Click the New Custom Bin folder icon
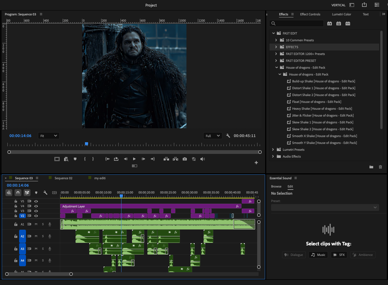The width and height of the screenshot is (388, 285). pos(371,167)
